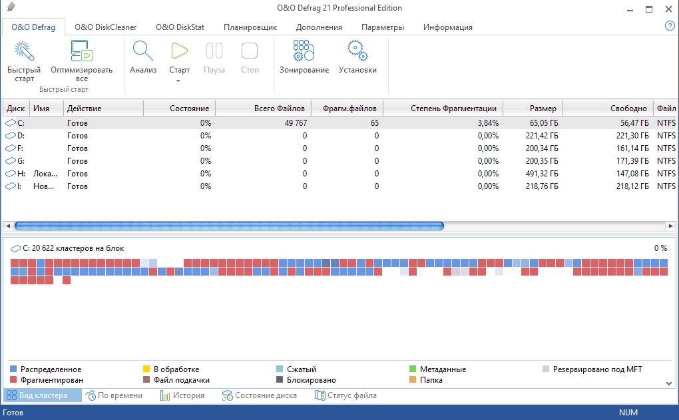Open the Планировщик tab
Image resolution: width=679 pixels, height=420 pixels.
(x=250, y=27)
